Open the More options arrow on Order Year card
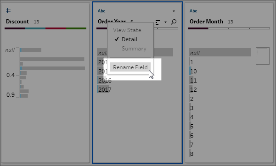This screenshot has width=276, height=166. point(174,11)
